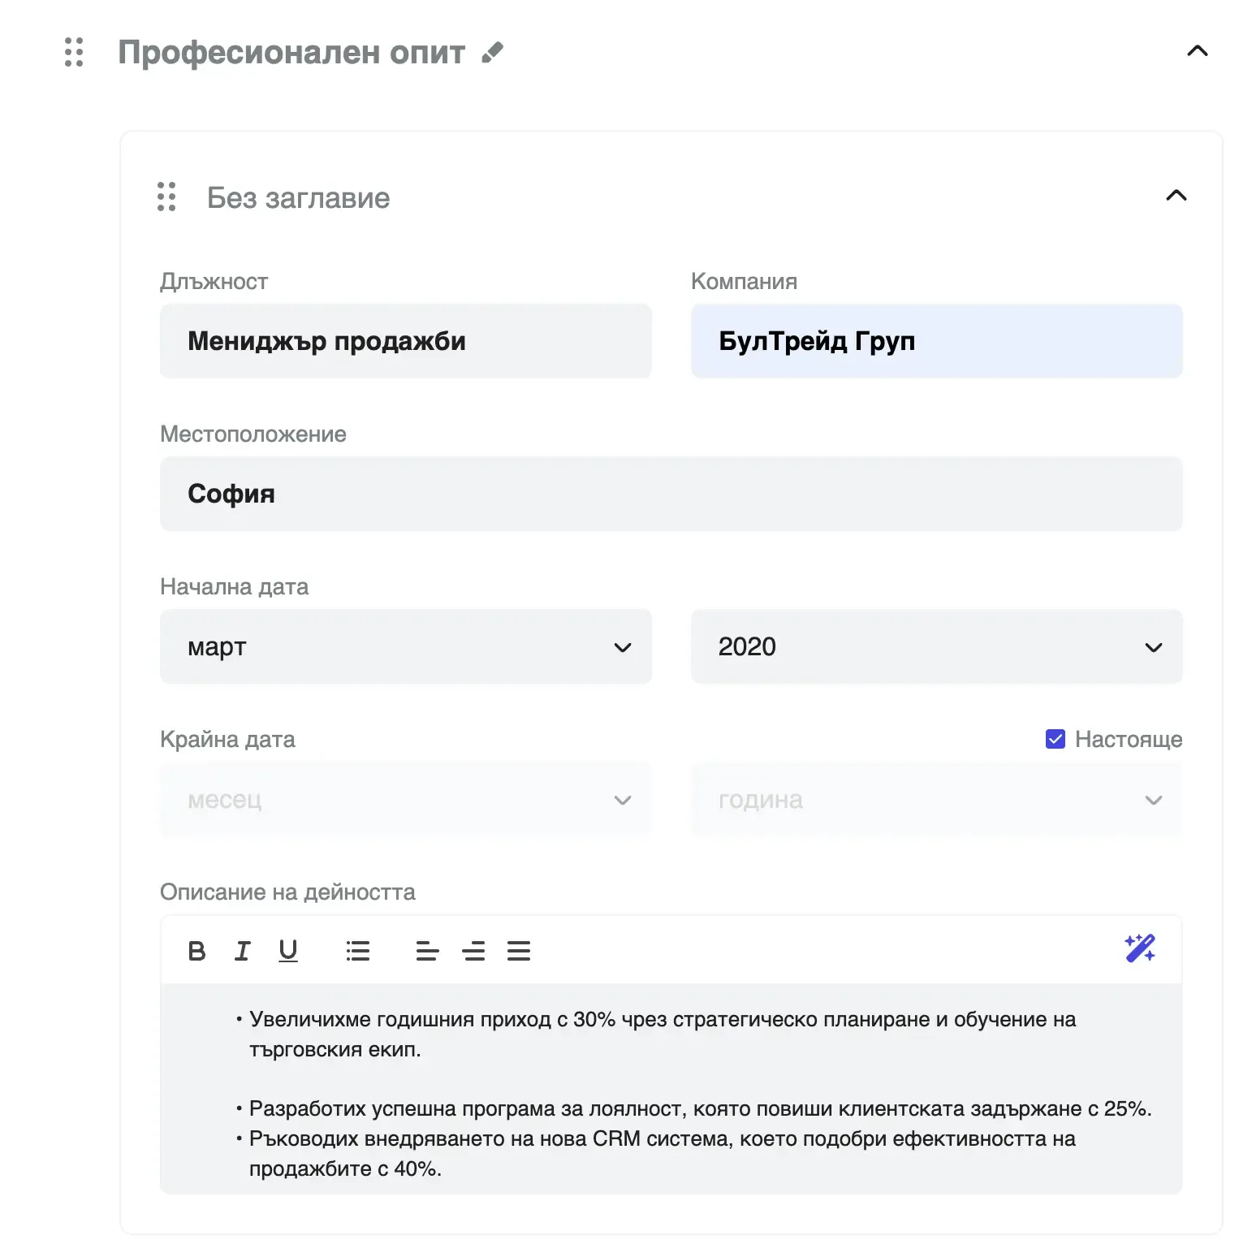
Task: Open the disabled end date месец dropdown
Action: (x=406, y=800)
